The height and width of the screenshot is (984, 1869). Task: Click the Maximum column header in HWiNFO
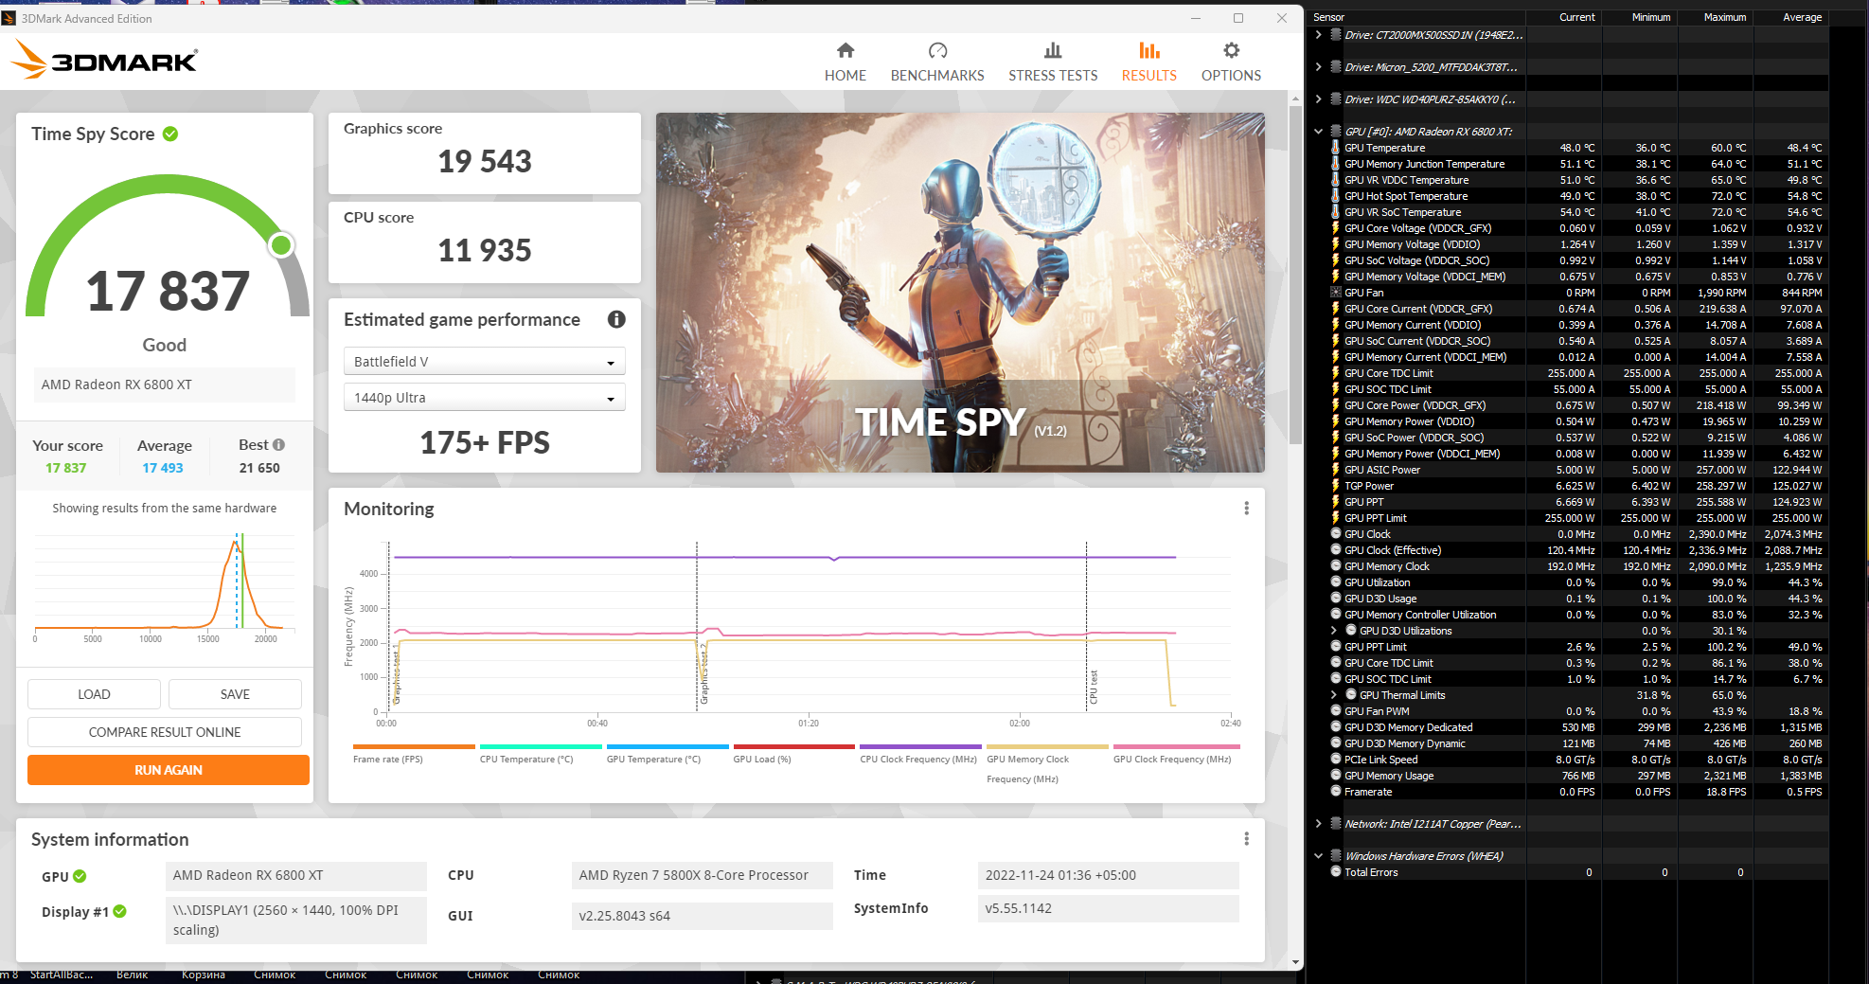(x=1724, y=17)
